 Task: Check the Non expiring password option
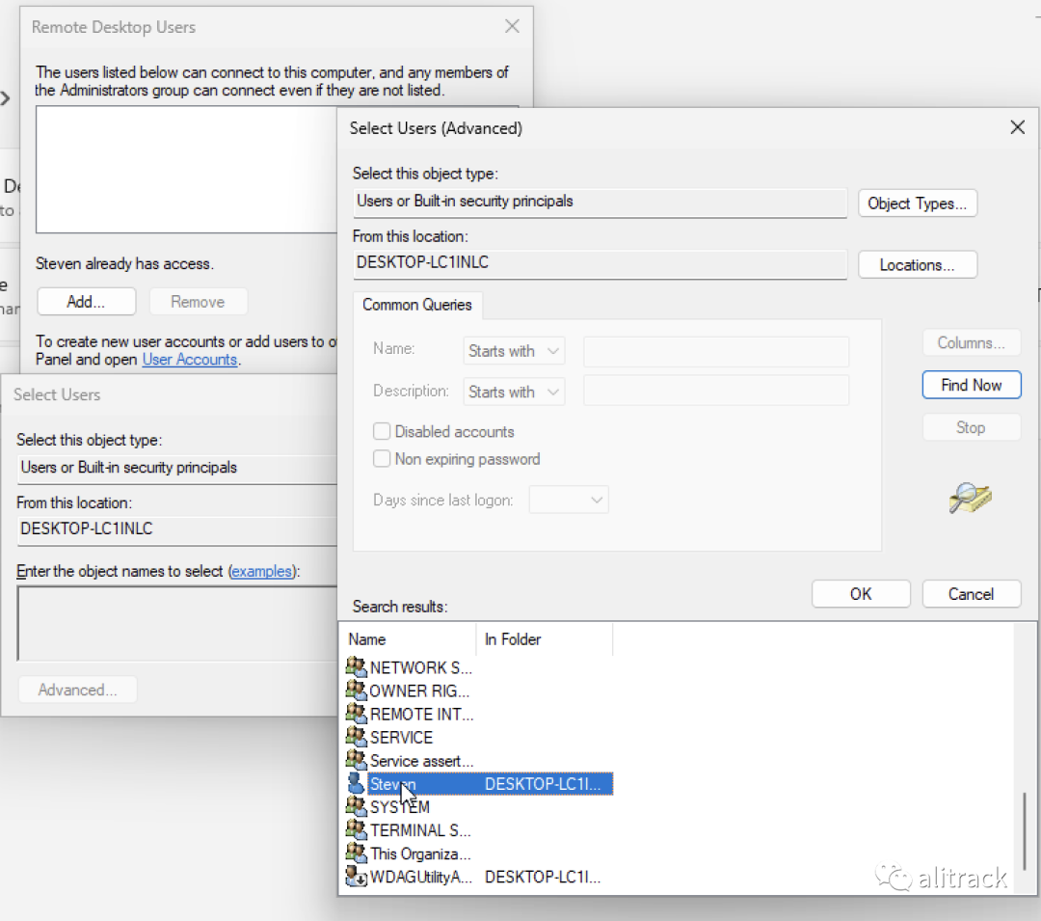(x=382, y=459)
